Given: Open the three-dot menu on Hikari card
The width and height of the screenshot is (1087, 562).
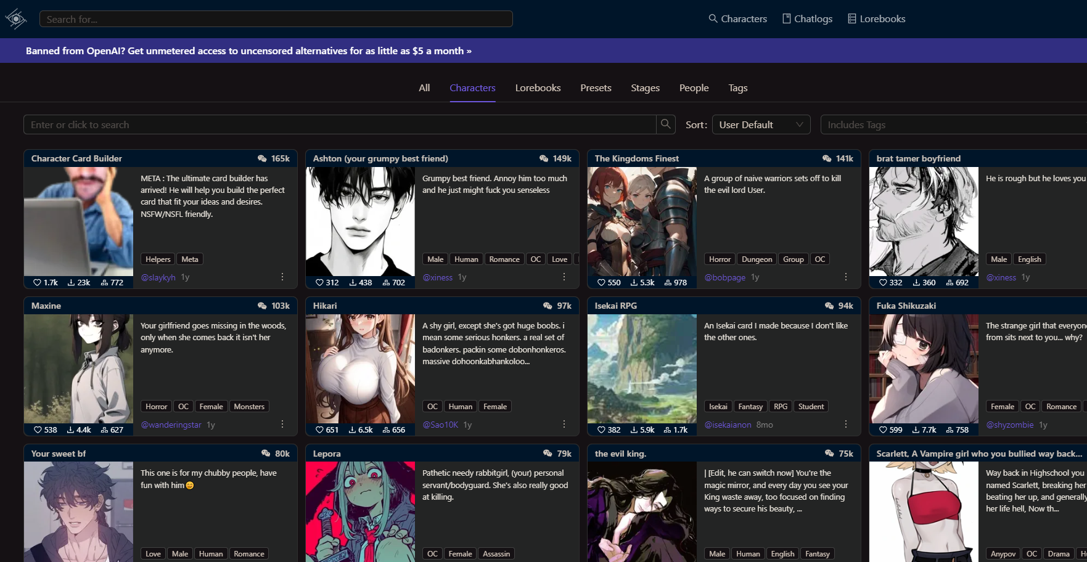Looking at the screenshot, I should tap(564, 425).
